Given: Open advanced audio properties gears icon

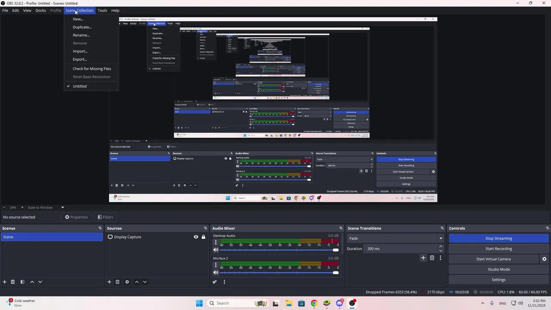Looking at the screenshot, I should coord(215,282).
